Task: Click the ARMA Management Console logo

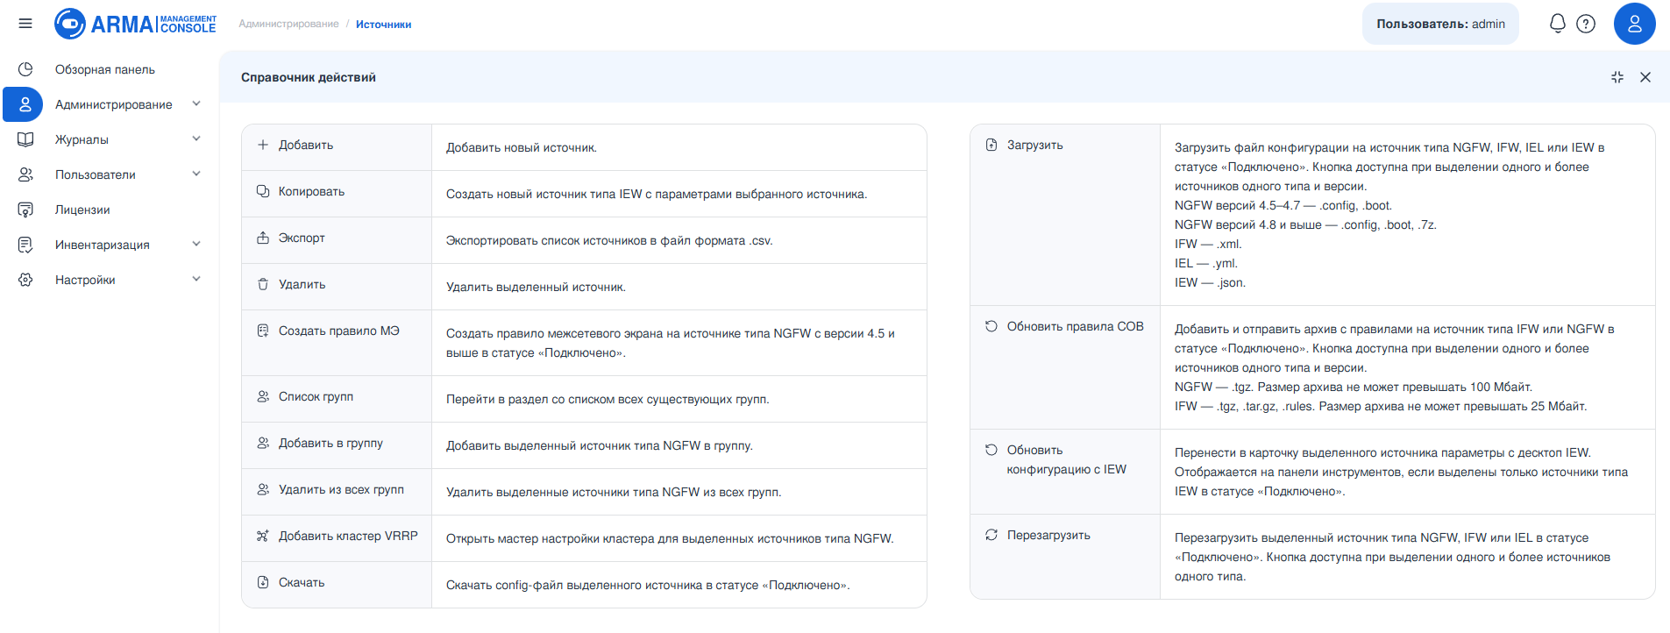Action: coord(135,24)
